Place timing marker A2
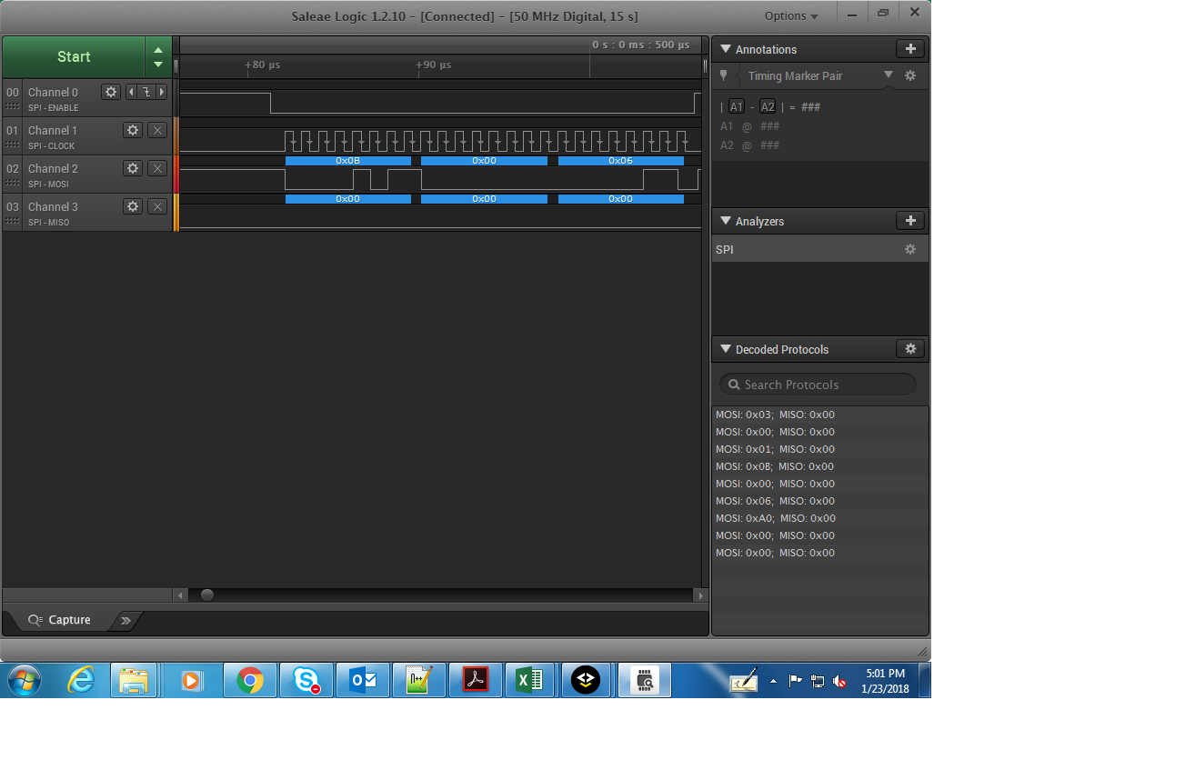 768,106
